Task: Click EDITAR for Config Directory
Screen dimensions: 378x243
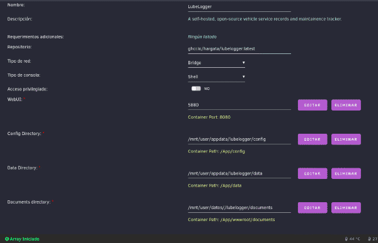Action: (x=312, y=139)
